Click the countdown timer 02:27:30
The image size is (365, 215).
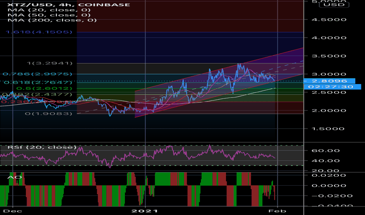(x=332, y=87)
